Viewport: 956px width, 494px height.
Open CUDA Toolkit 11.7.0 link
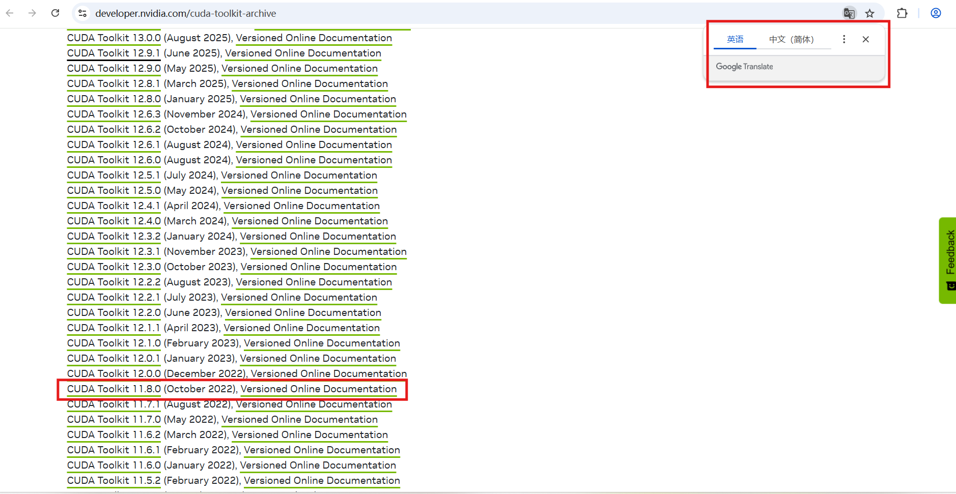point(114,419)
